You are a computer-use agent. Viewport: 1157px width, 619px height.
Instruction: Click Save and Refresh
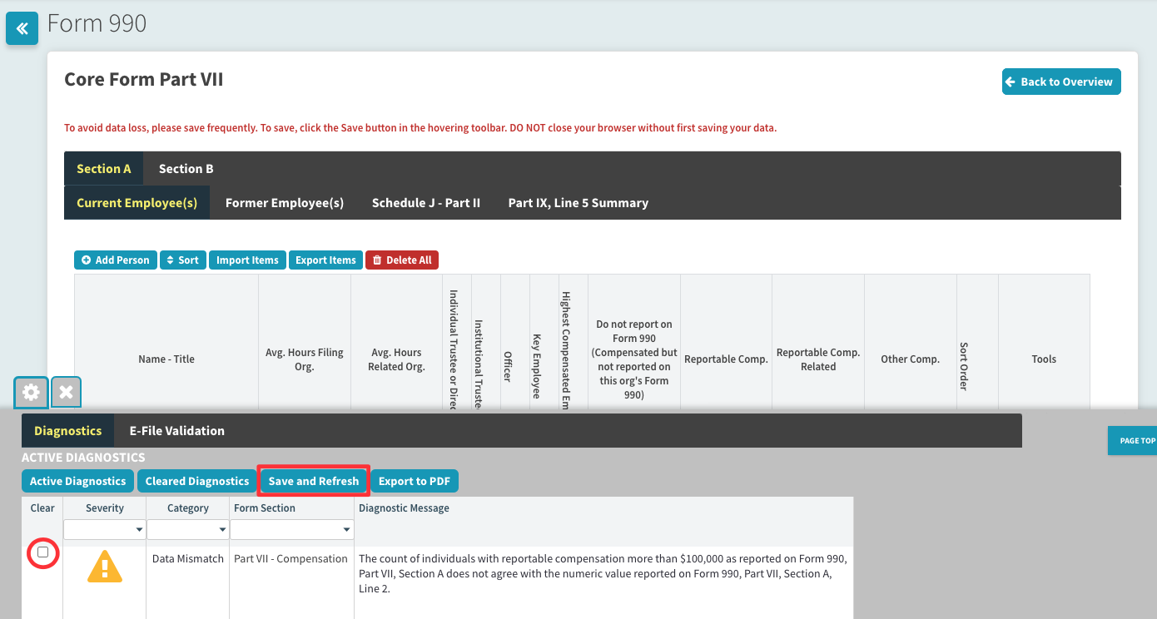tap(313, 481)
